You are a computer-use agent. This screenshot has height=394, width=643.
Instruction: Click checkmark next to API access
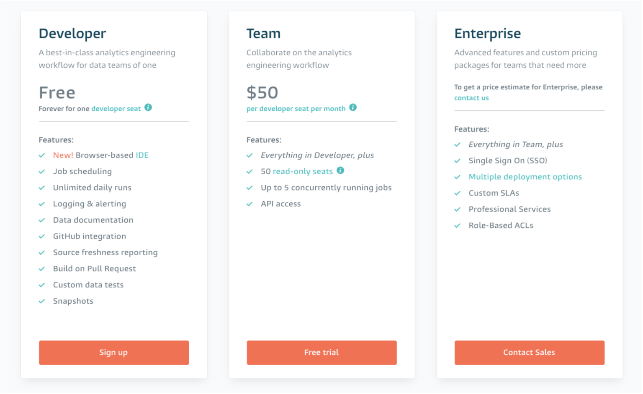click(249, 204)
